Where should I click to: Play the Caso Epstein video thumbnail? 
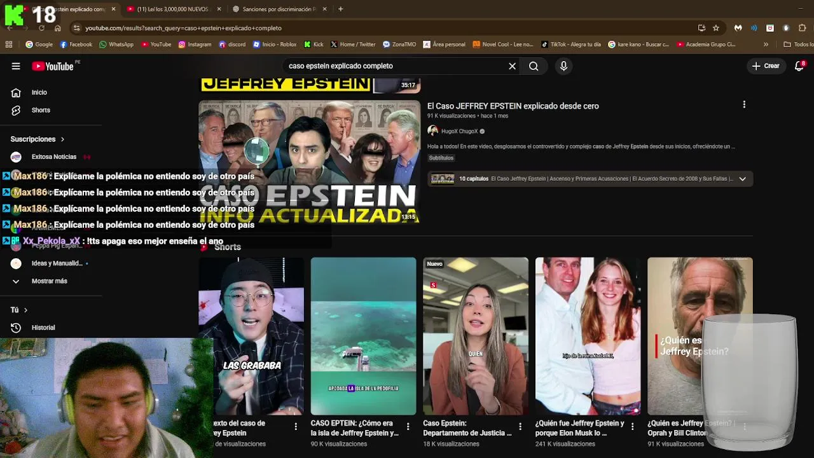[x=309, y=162]
